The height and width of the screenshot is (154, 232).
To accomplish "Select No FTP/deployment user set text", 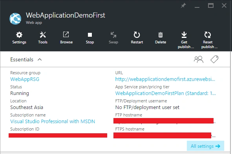I will click(147, 107).
